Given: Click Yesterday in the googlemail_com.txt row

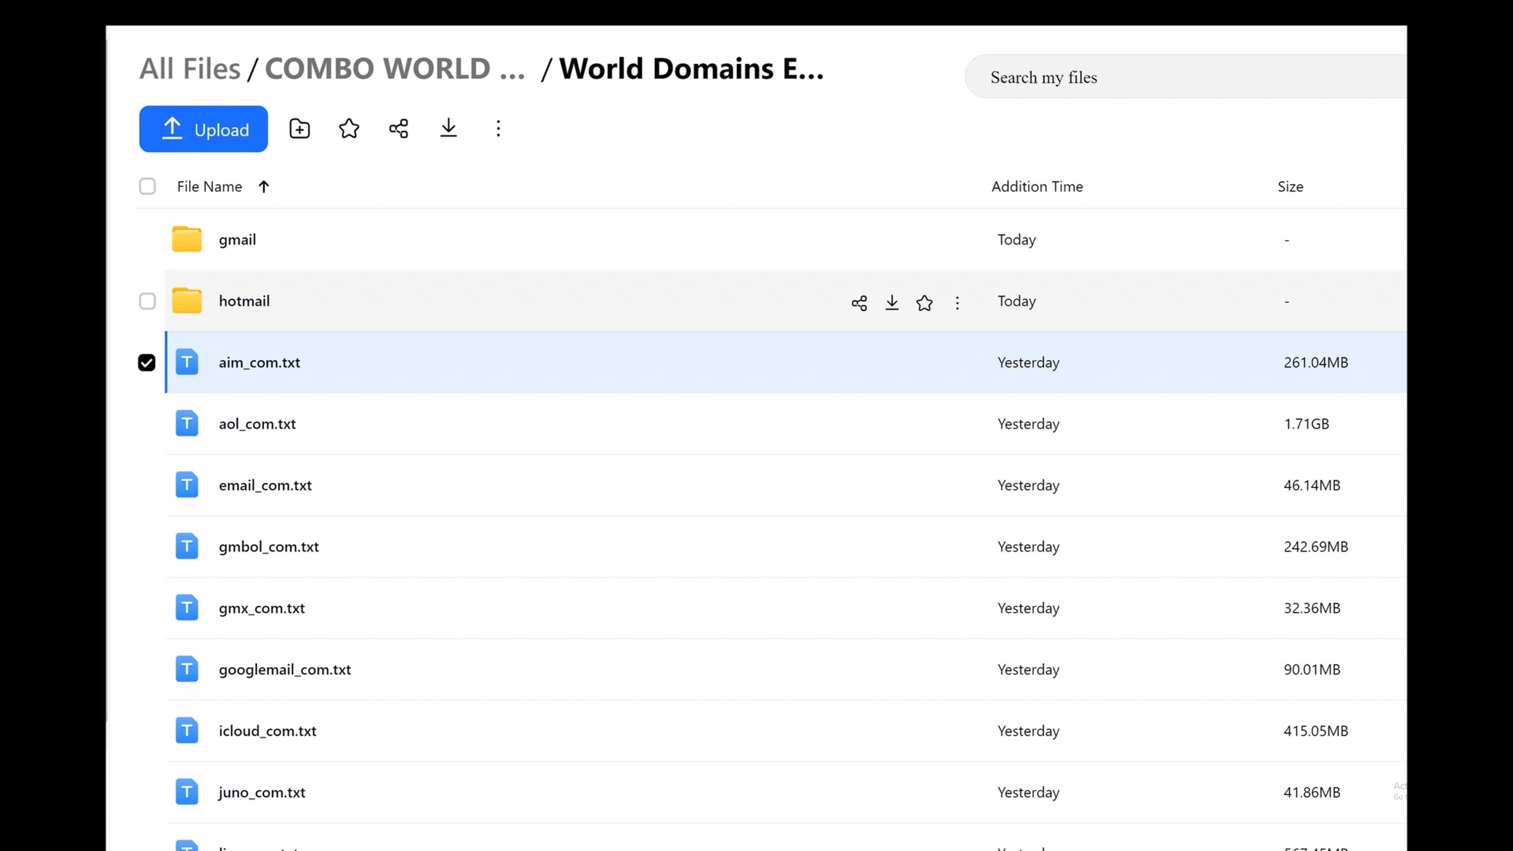Looking at the screenshot, I should click(x=1028, y=669).
